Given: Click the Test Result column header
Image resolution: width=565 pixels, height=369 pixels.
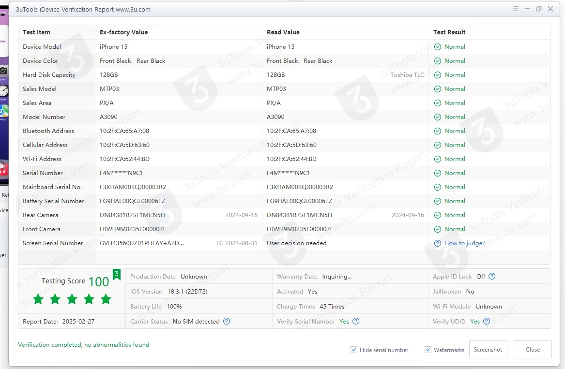Looking at the screenshot, I should click(449, 32).
